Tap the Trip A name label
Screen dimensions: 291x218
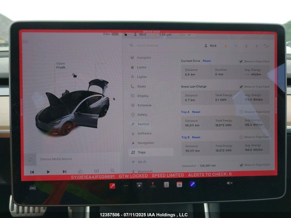pyautogui.click(x=185, y=112)
